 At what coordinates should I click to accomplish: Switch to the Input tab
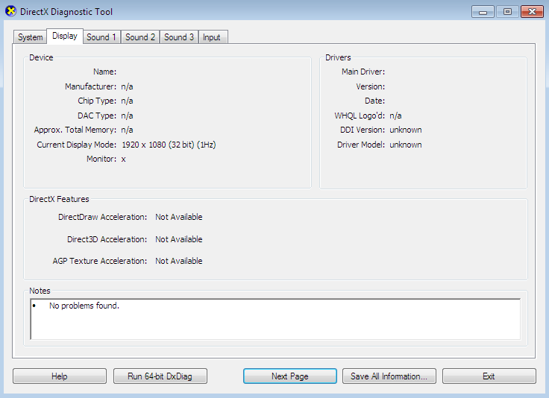tap(213, 37)
